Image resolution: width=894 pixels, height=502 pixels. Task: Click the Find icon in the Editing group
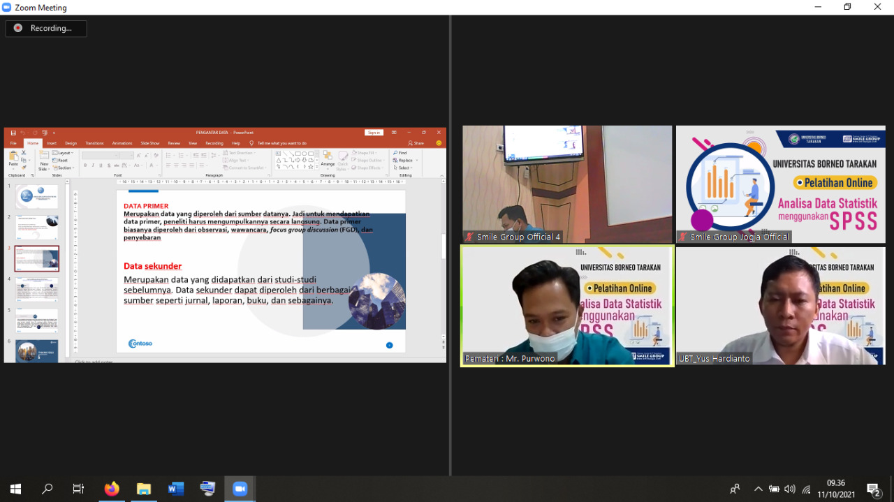[400, 153]
